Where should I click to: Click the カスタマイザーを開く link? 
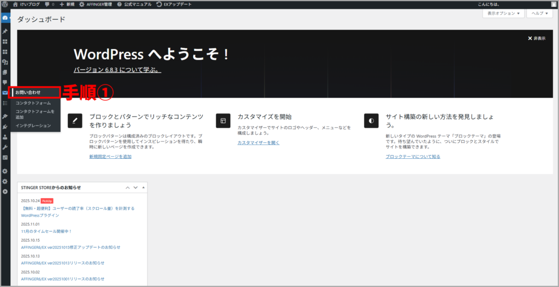coord(258,142)
